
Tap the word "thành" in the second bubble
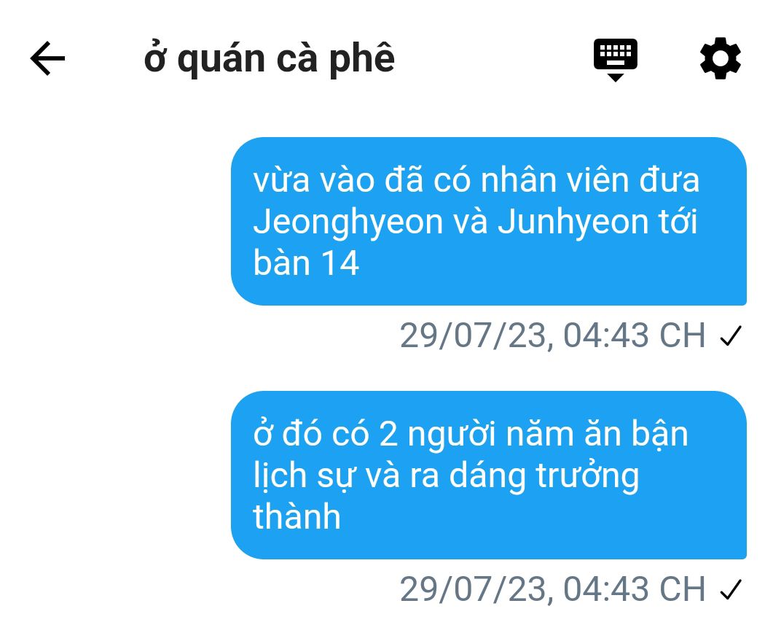pos(297,516)
